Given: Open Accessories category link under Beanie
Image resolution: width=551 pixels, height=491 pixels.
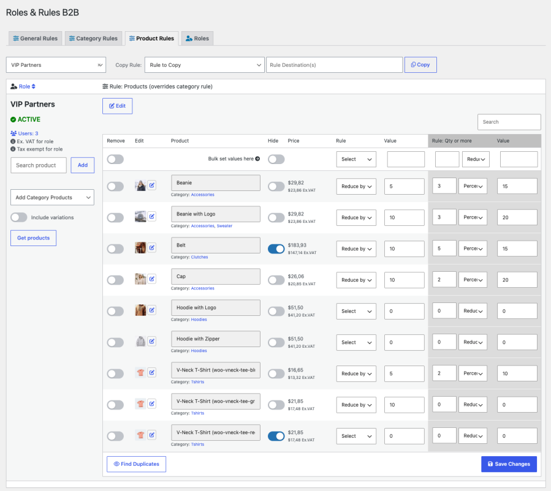Looking at the screenshot, I should point(203,195).
